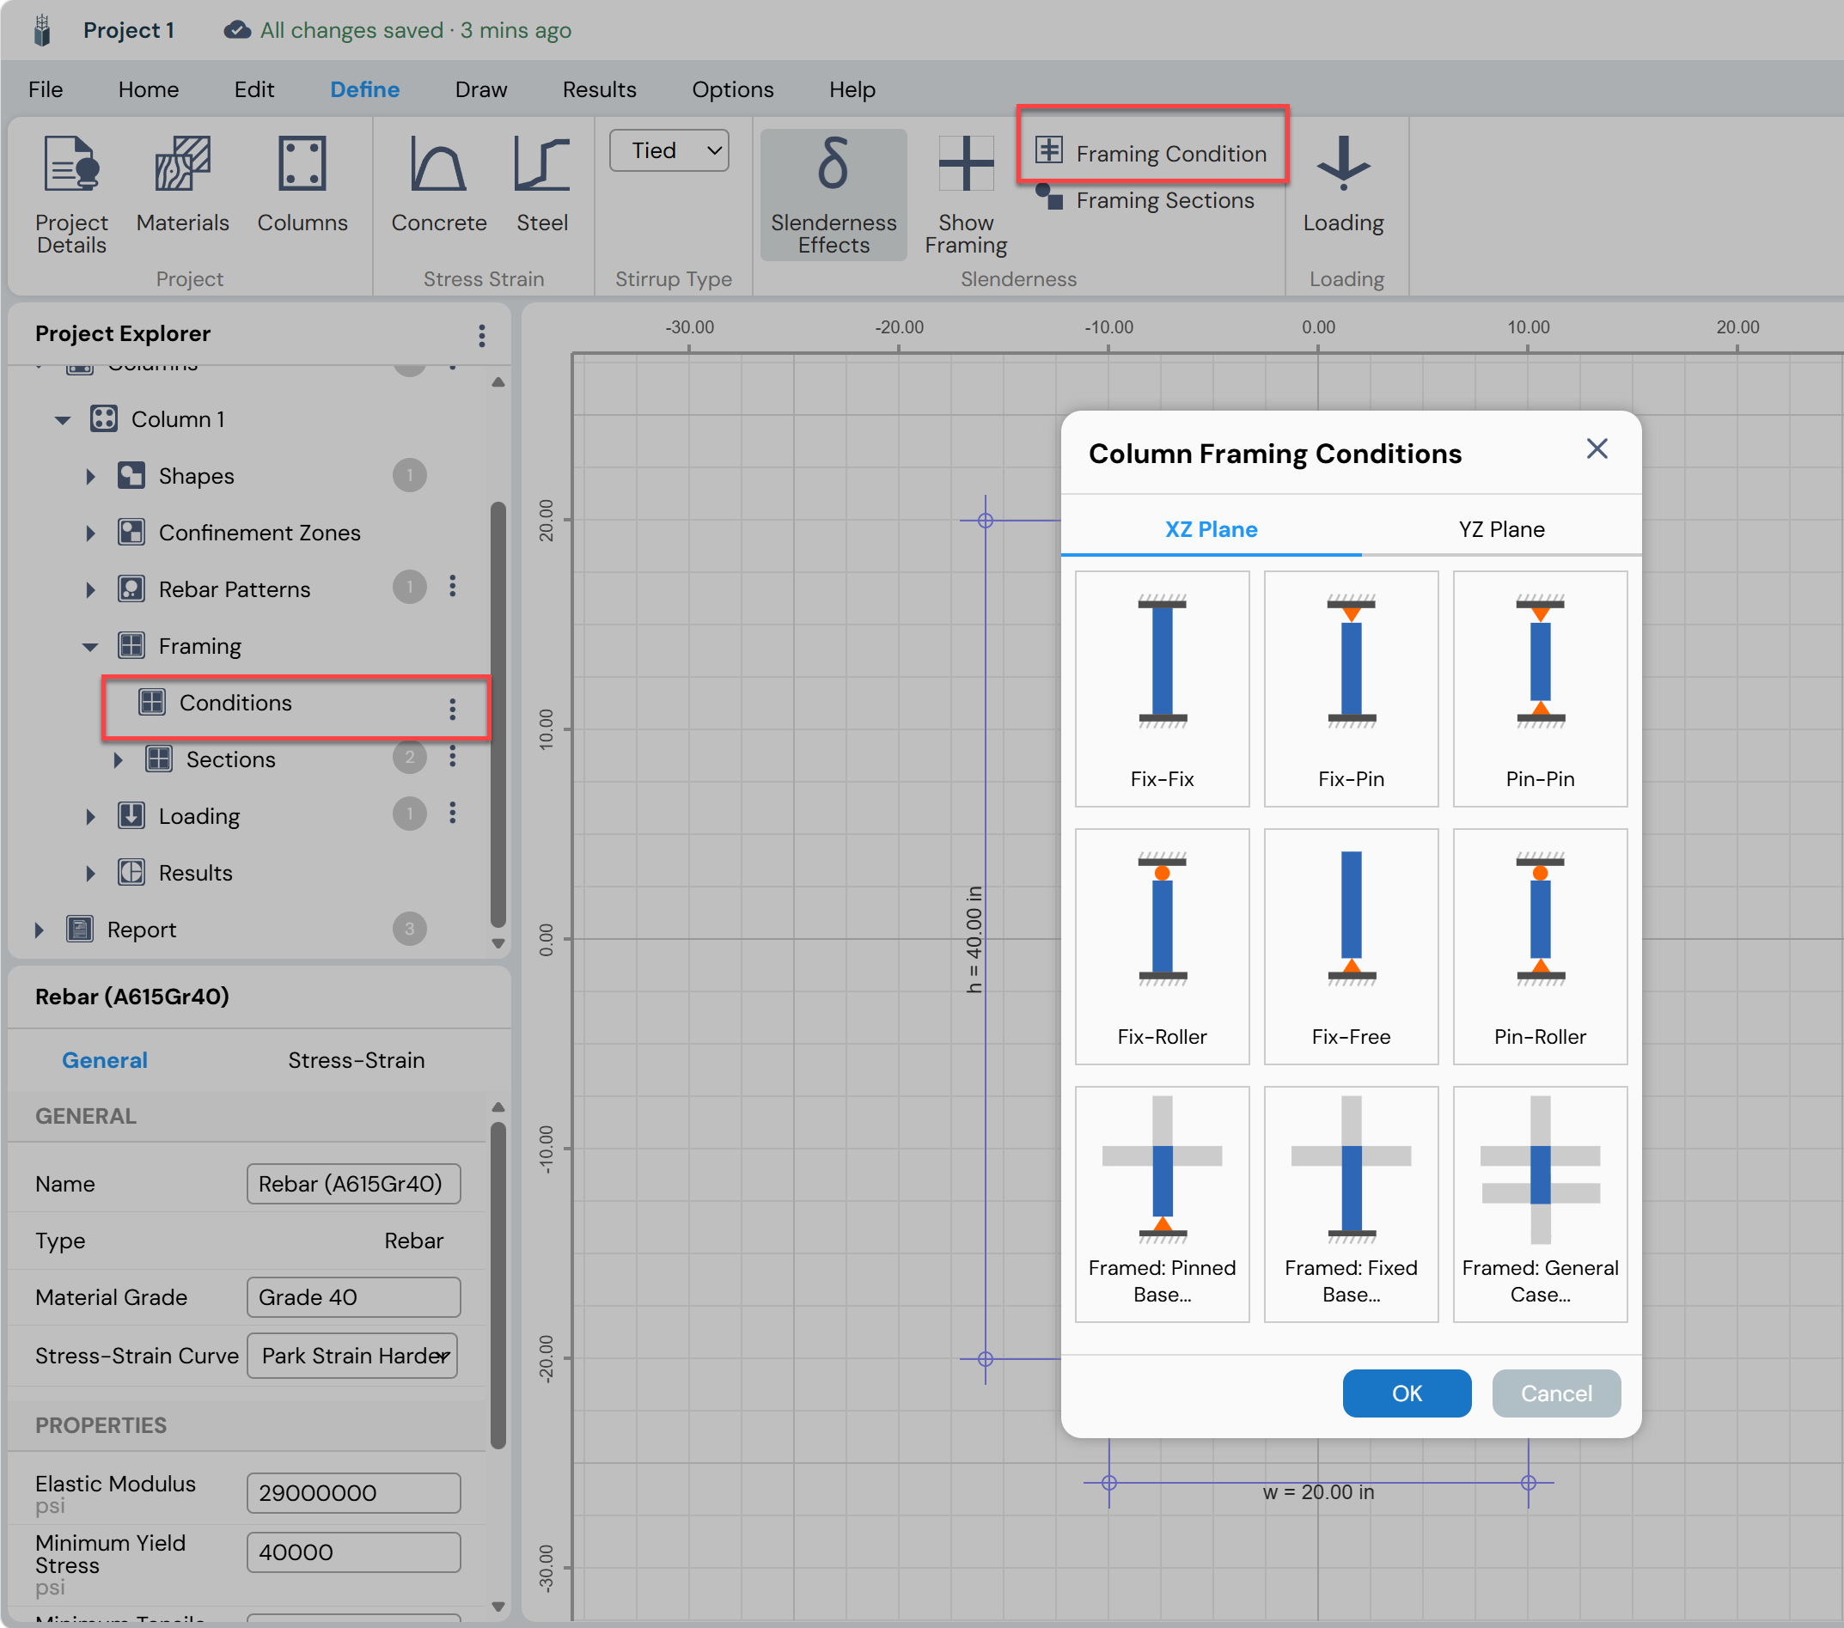Image resolution: width=1844 pixels, height=1628 pixels.
Task: Open the Results menu
Action: coord(599,89)
